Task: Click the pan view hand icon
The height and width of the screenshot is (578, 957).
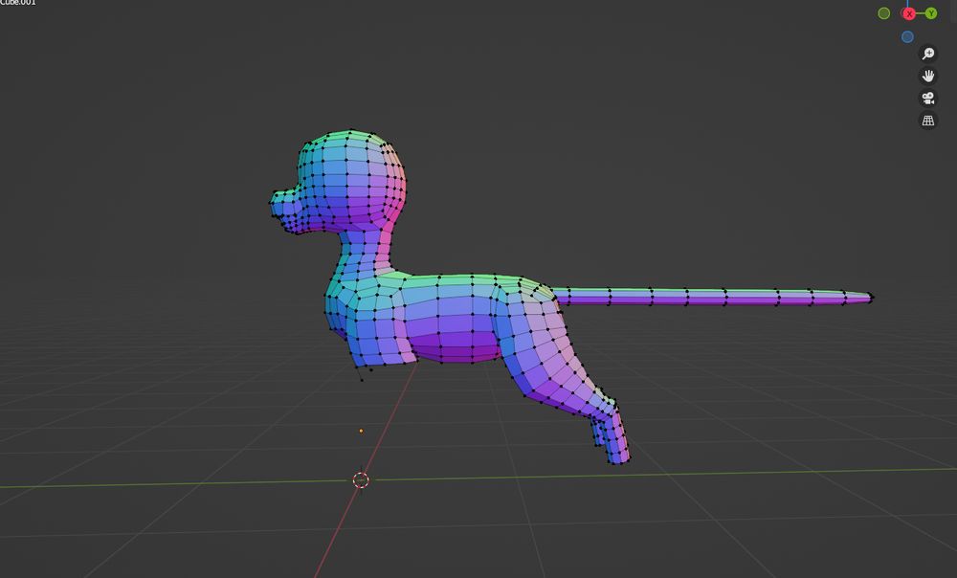Action: click(x=927, y=76)
